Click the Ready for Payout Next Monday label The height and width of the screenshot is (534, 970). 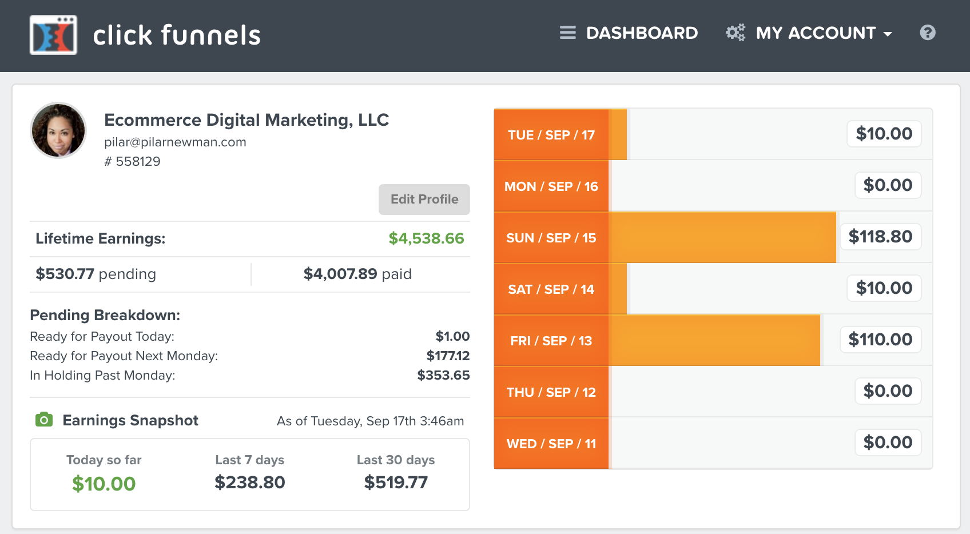(124, 356)
